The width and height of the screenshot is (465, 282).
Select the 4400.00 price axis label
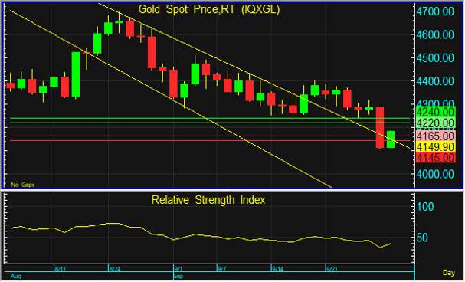tap(435, 81)
